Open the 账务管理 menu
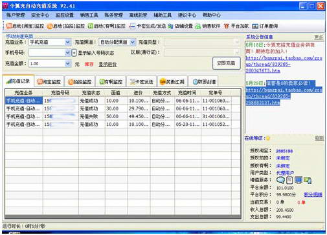This screenshot has height=235, width=327. click(x=113, y=15)
